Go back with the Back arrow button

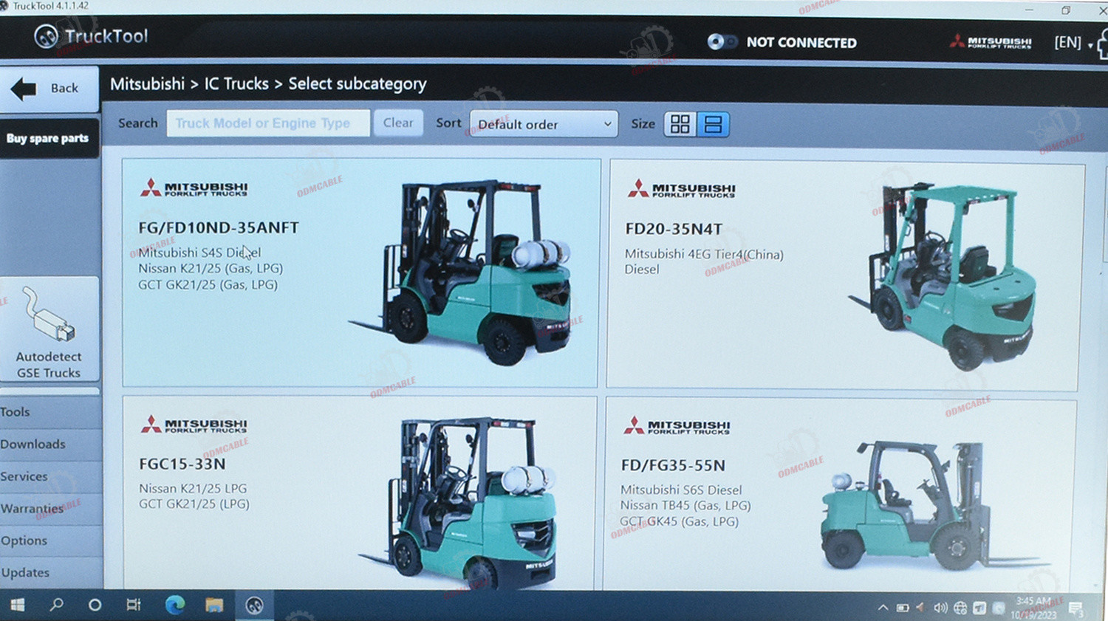pos(49,89)
